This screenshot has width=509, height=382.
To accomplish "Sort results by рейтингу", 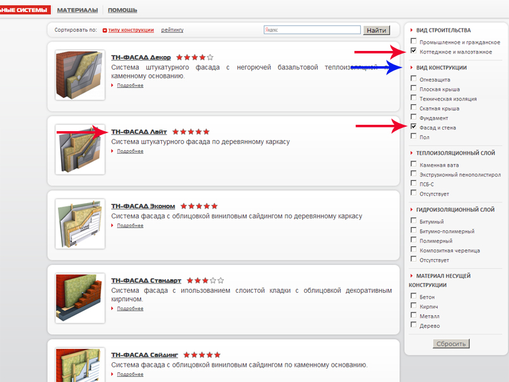I will (172, 30).
